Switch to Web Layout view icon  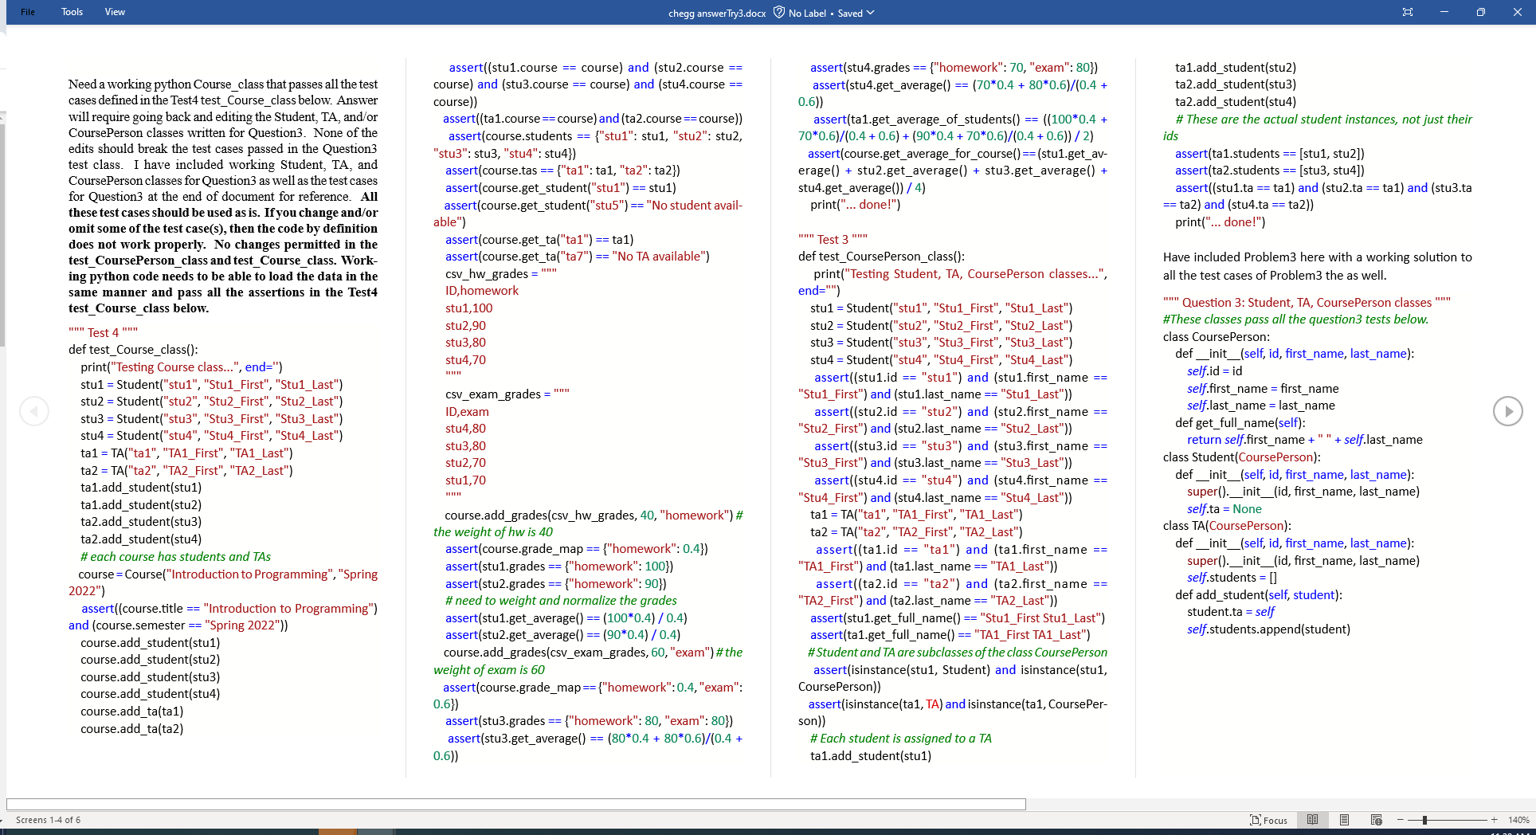pyautogui.click(x=1376, y=820)
